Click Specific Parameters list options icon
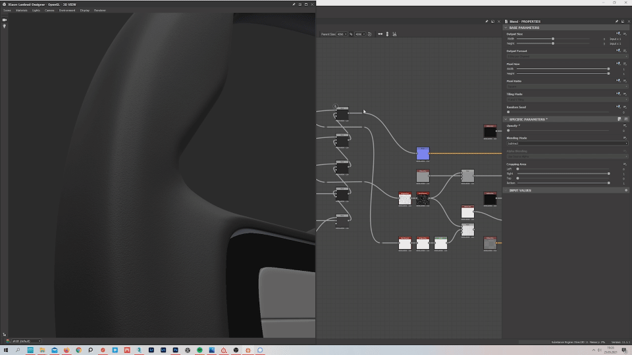 (626, 119)
